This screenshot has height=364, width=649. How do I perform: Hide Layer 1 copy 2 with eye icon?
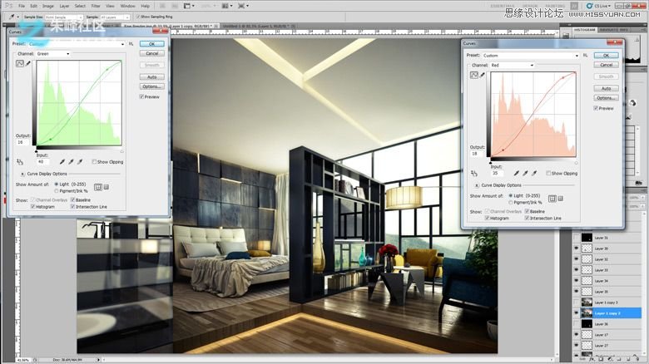576,313
